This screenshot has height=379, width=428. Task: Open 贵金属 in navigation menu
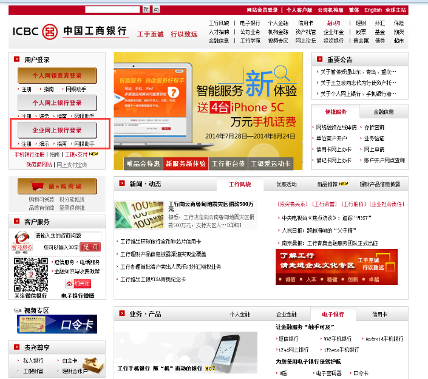tap(361, 41)
